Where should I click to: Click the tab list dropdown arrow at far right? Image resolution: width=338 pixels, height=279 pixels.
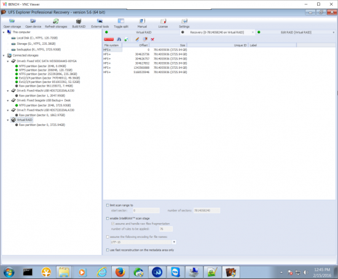pos(334,33)
